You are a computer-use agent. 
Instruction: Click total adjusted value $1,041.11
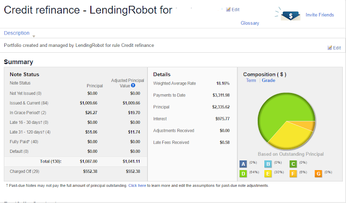click(x=131, y=162)
